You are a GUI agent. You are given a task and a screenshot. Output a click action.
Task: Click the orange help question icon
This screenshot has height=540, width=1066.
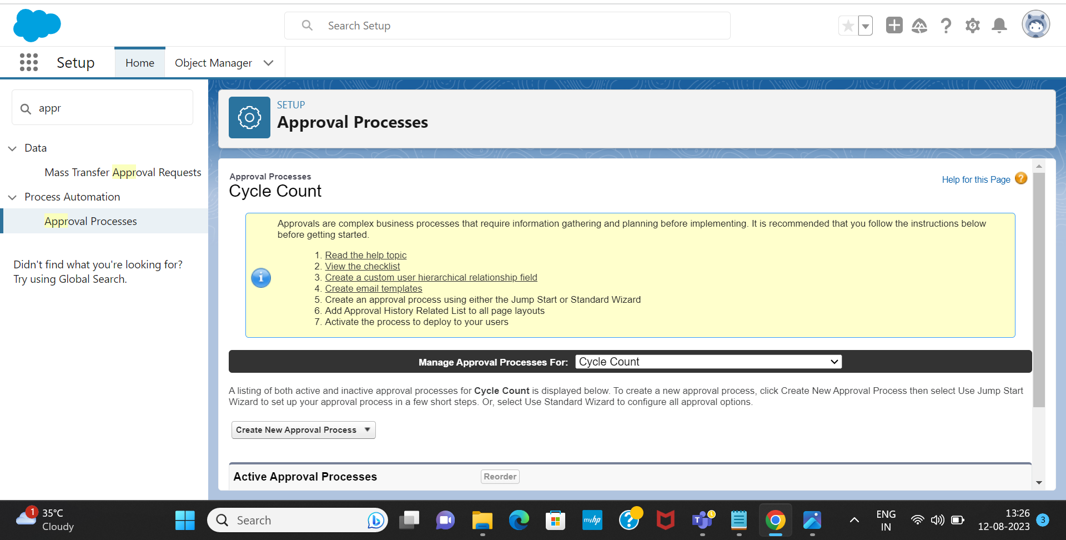(x=1021, y=178)
